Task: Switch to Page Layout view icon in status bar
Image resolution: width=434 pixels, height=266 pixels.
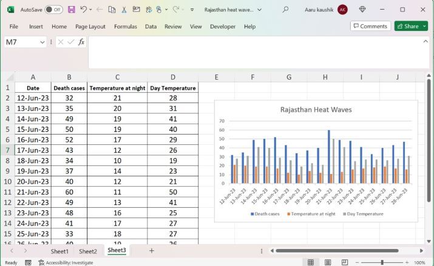Action: 327,262
